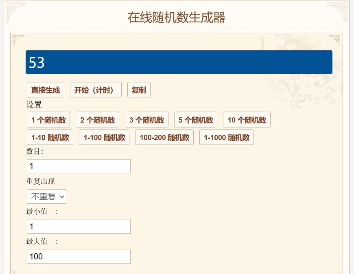Choose the 10 个随机数 preset
Screen dimensions: 354x274
click(x=247, y=120)
